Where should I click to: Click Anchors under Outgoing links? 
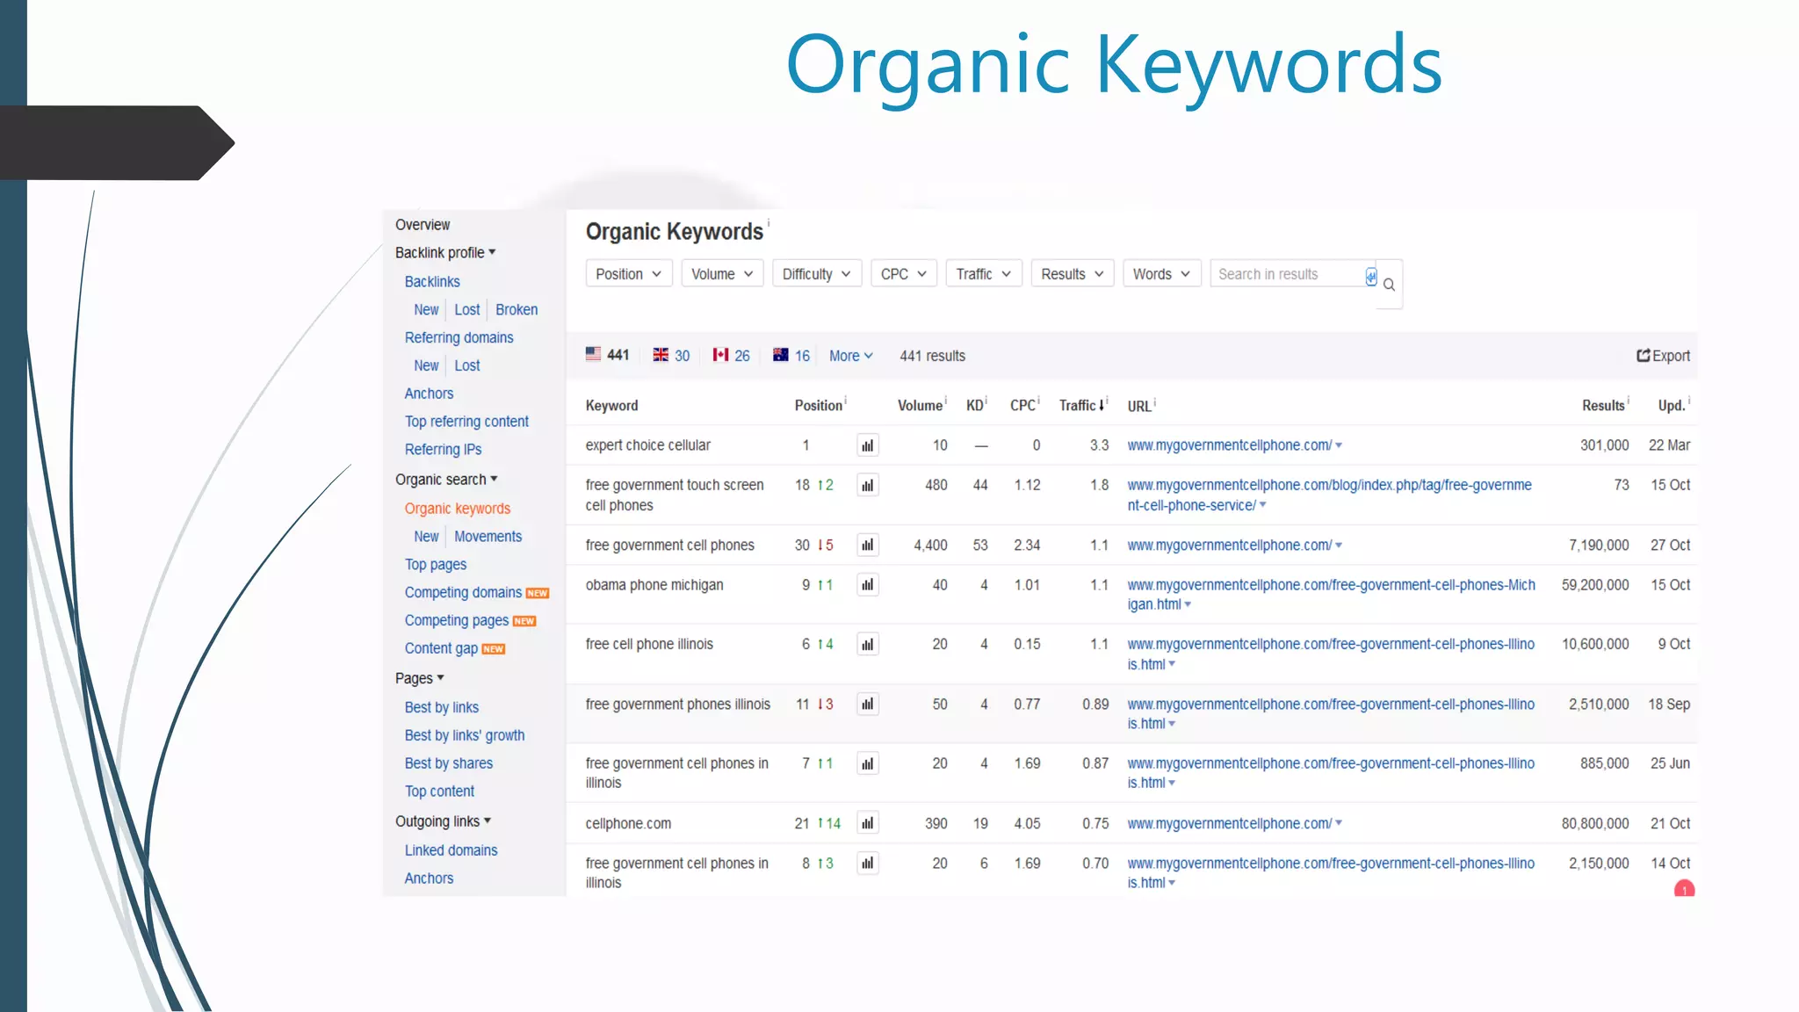(429, 878)
